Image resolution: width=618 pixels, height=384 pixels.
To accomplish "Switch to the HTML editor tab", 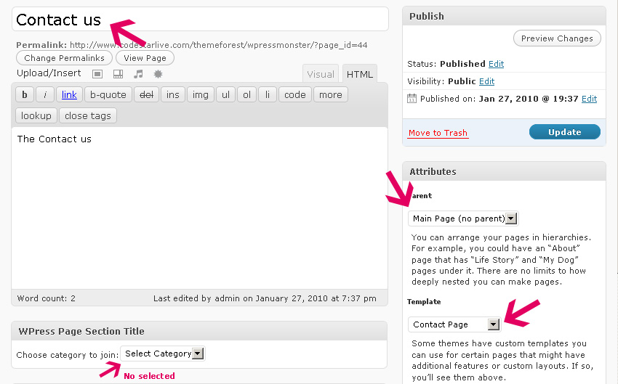I will [359, 74].
